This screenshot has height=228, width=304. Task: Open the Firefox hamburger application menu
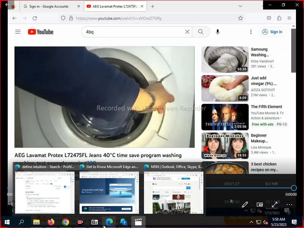[x=289, y=18]
